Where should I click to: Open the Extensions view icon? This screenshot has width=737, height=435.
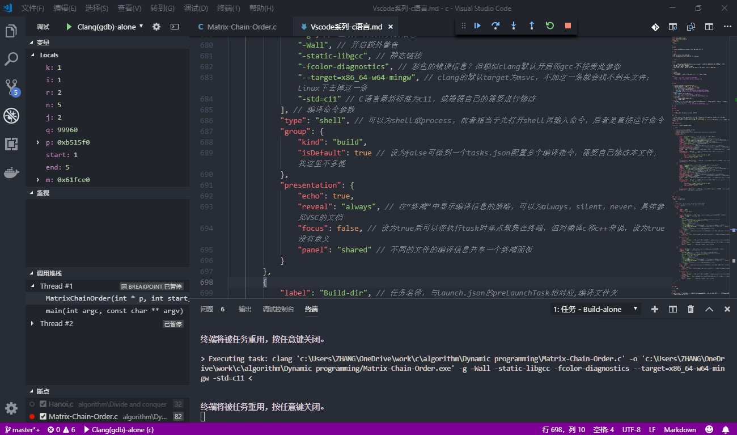pyautogui.click(x=11, y=144)
